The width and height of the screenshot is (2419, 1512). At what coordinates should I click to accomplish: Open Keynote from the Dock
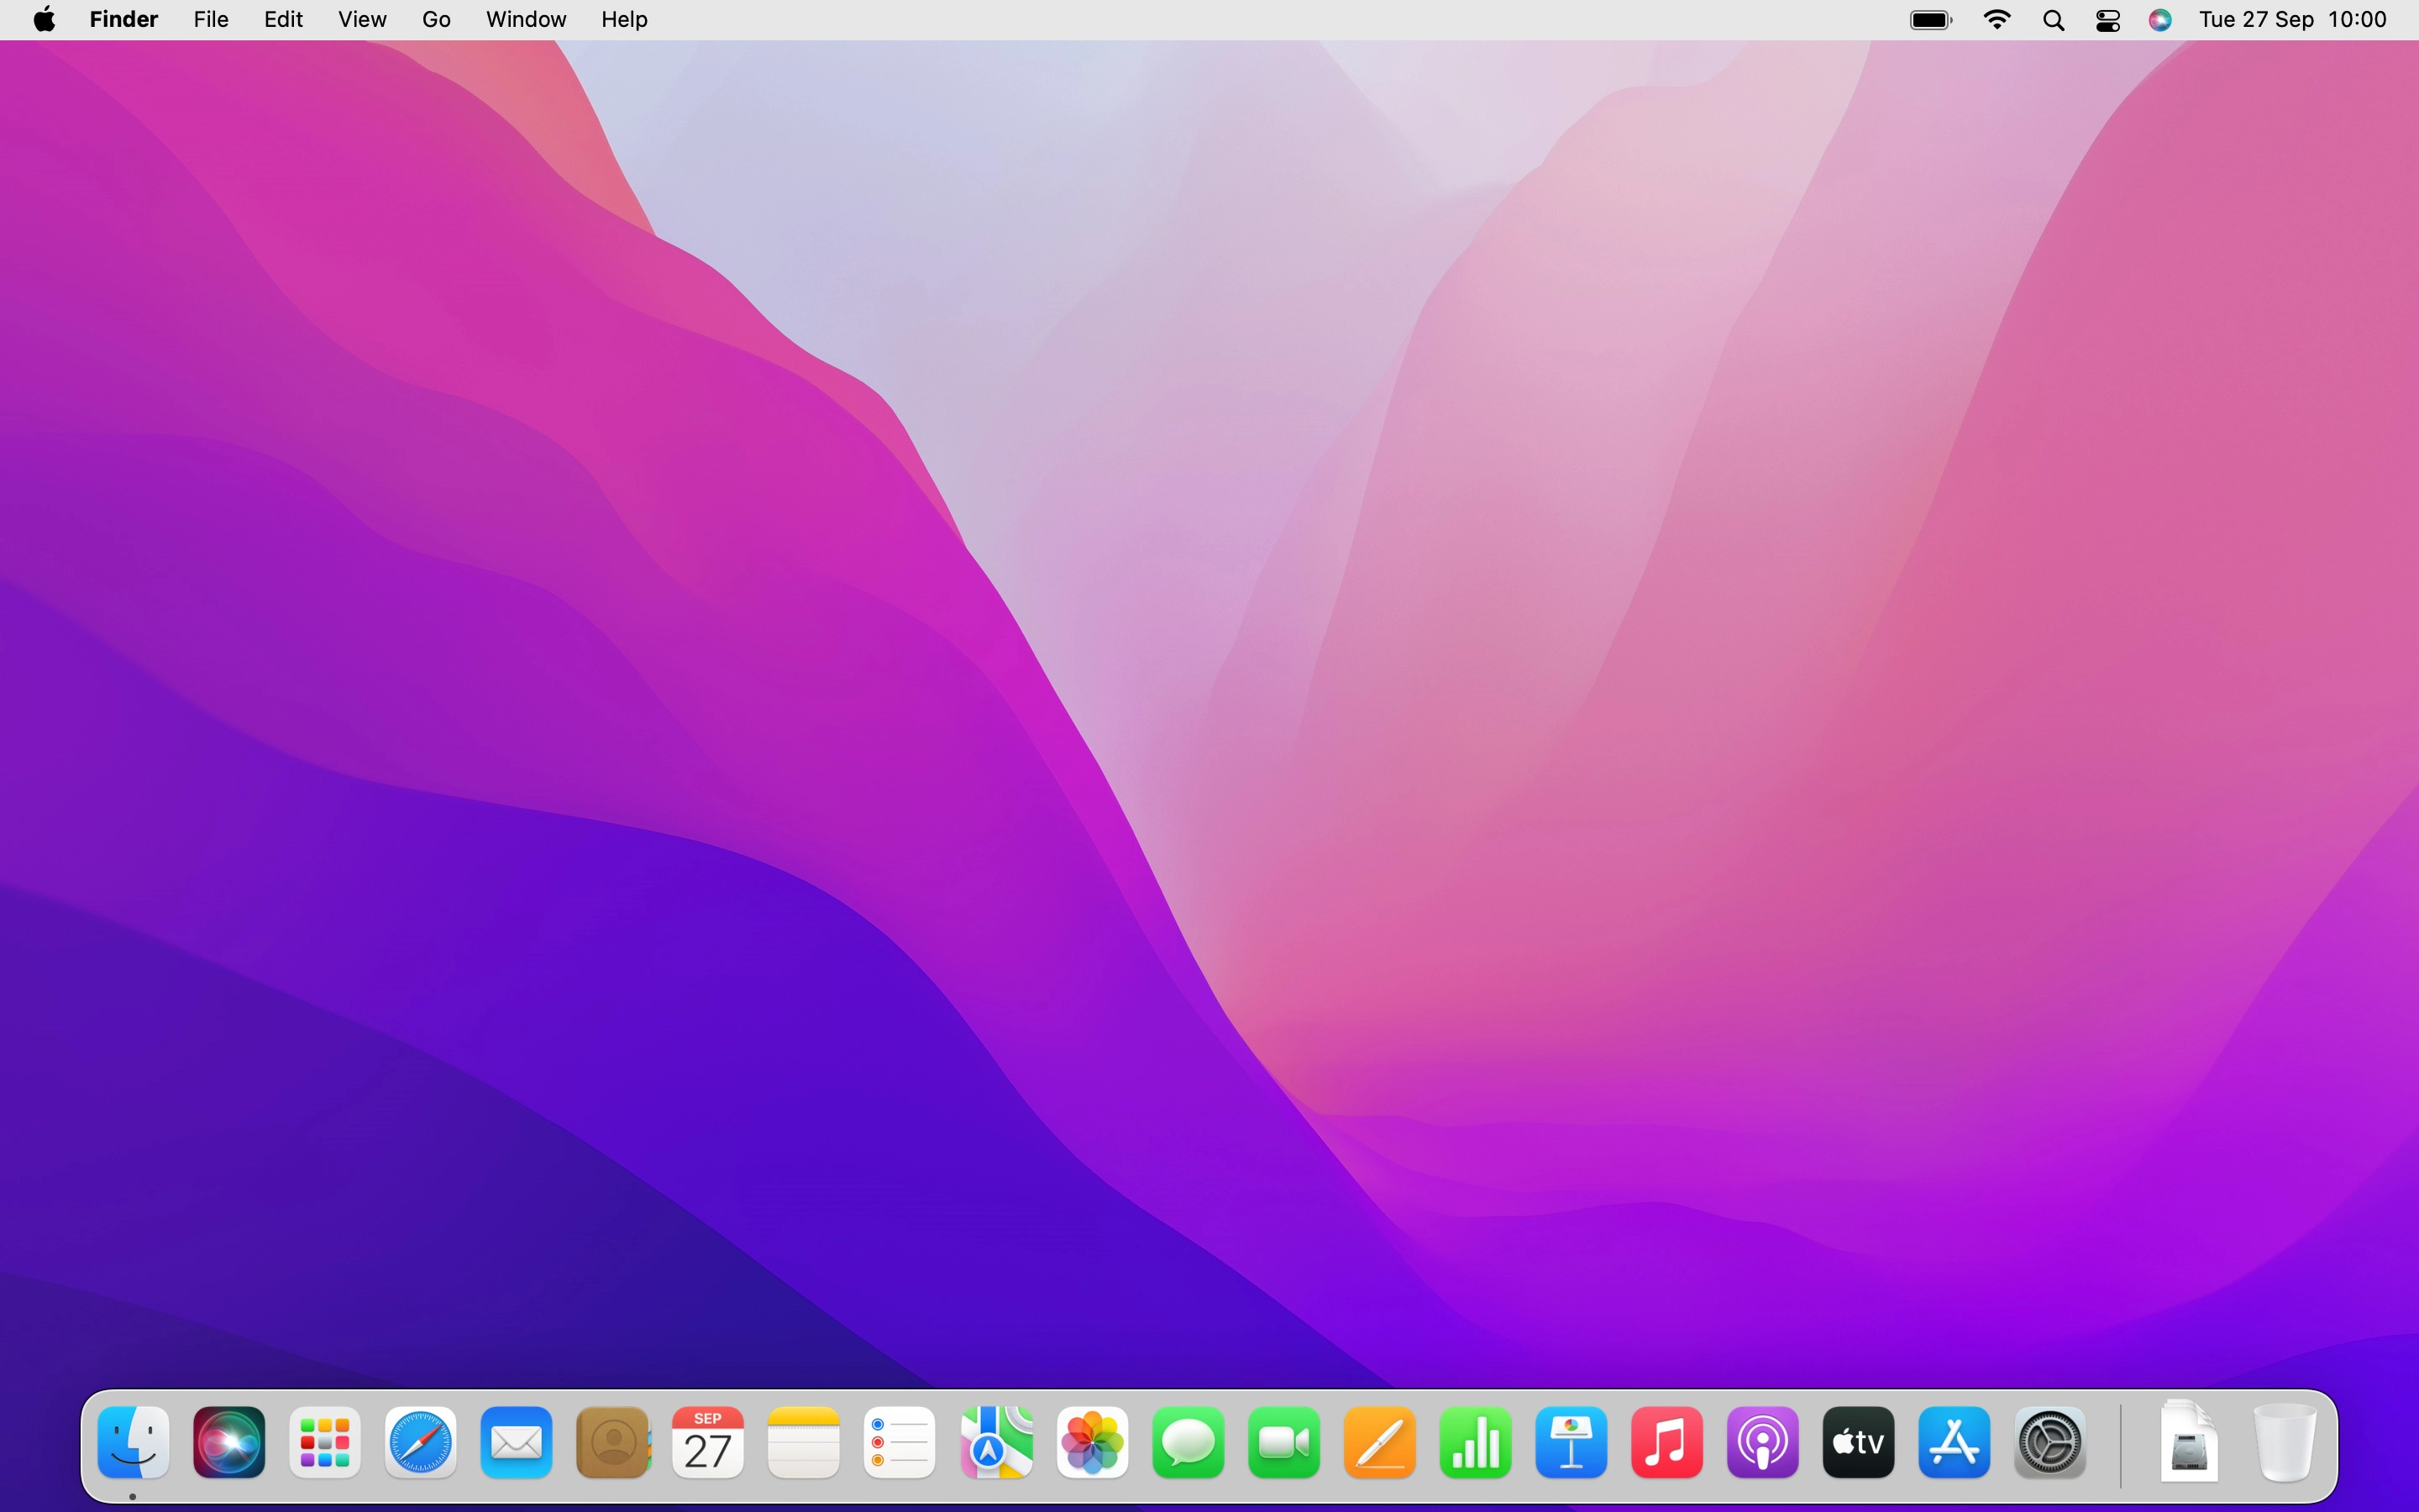(1572, 1442)
